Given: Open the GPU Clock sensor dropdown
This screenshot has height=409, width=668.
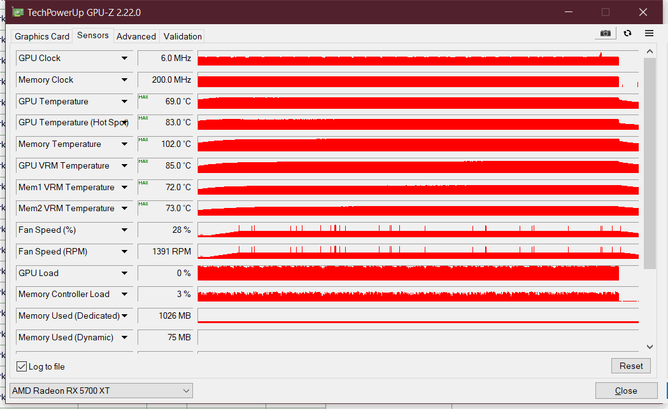Looking at the screenshot, I should pyautogui.click(x=124, y=58).
